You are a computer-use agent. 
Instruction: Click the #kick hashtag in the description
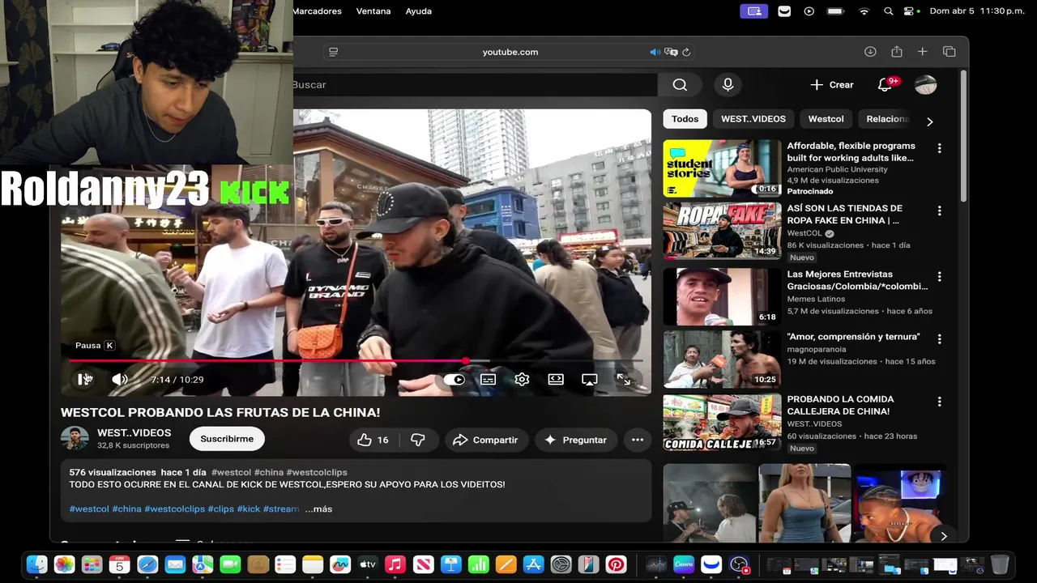click(249, 509)
